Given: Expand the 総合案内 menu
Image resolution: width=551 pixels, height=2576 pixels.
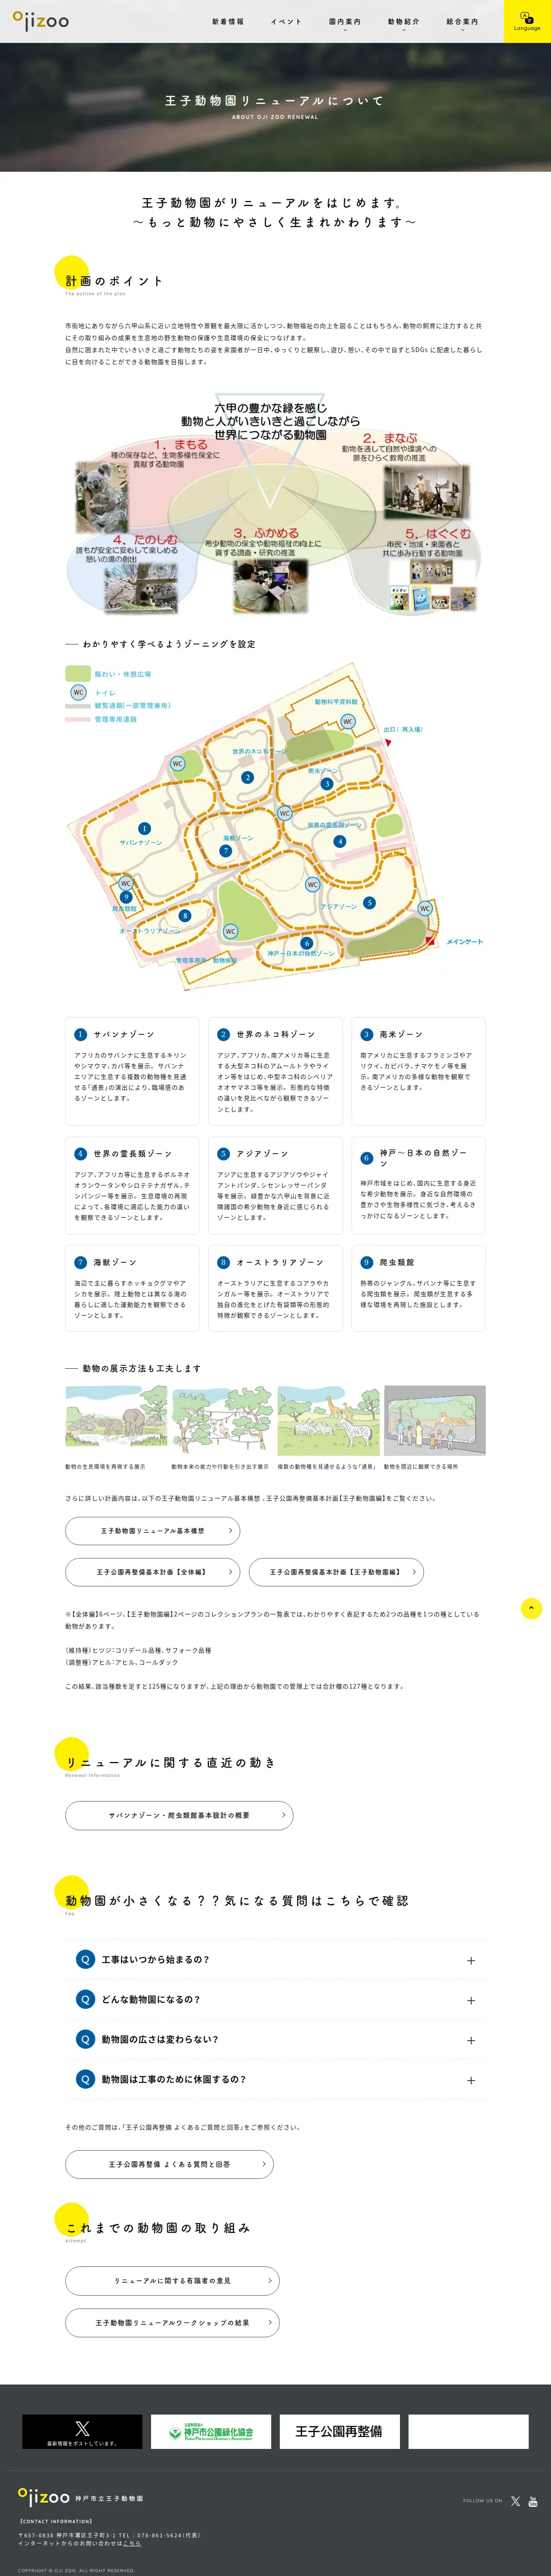Looking at the screenshot, I should point(462,22).
